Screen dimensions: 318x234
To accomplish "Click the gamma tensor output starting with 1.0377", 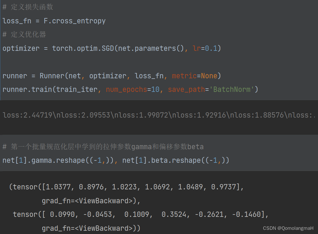I will [126, 187].
